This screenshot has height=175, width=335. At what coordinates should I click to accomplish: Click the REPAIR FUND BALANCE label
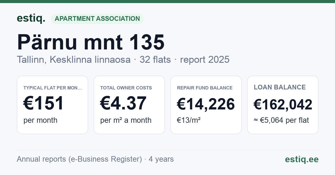[x=205, y=88]
